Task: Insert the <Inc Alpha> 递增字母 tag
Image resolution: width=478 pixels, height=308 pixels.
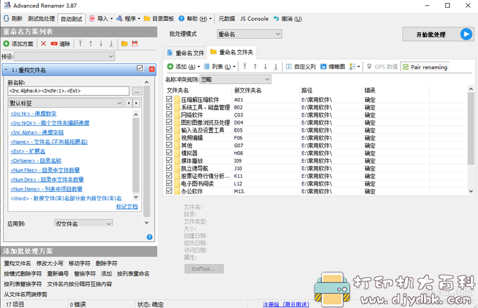Action: pyautogui.click(x=37, y=133)
